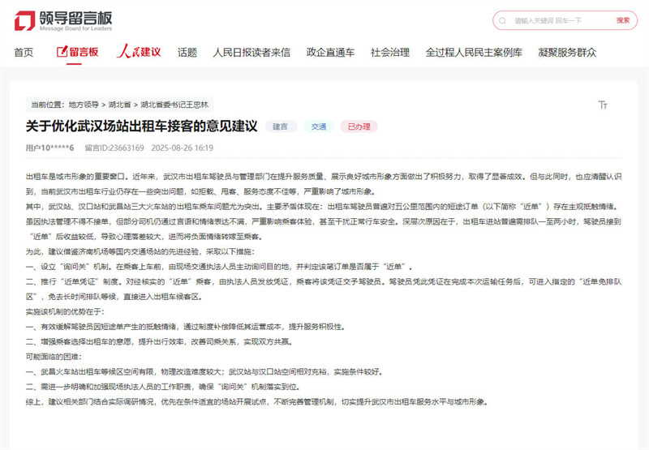
Task: Open 政企直通车 nav item
Action: point(330,53)
